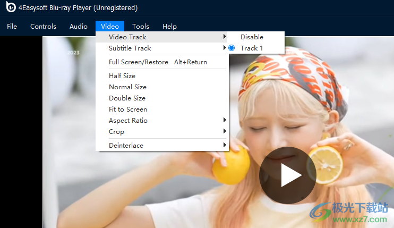Choose Full Screen/Restore option

162,62
